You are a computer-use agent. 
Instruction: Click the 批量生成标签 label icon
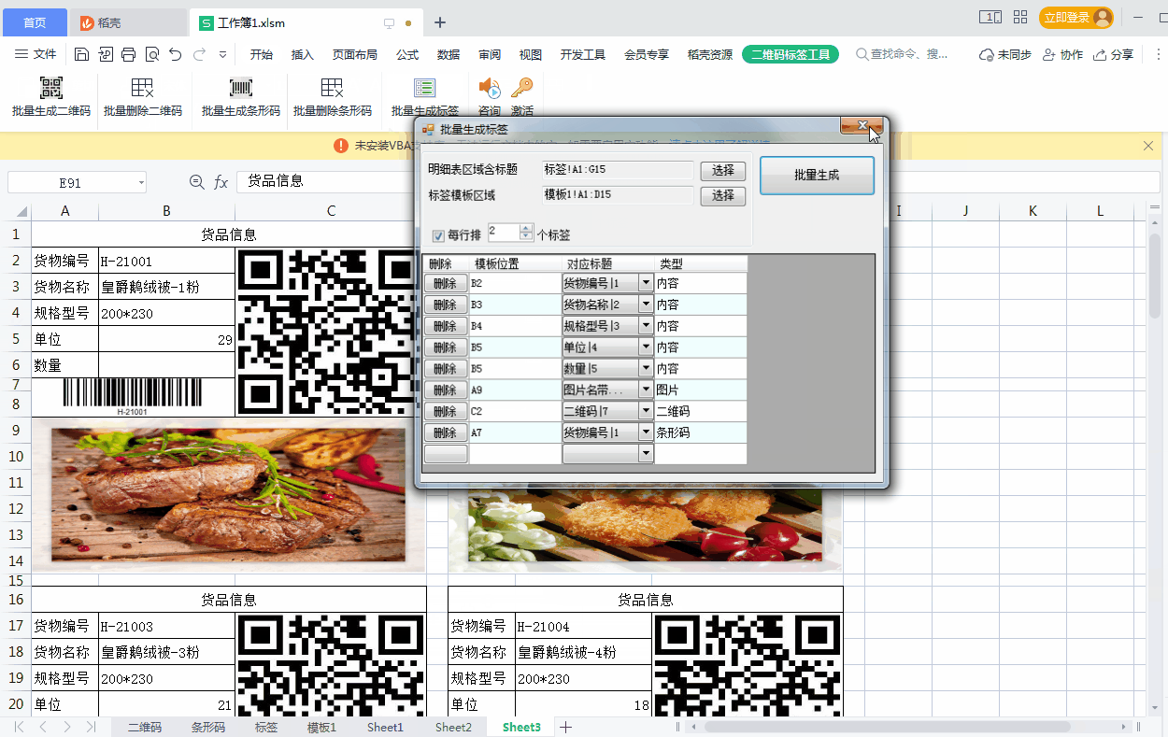[x=425, y=89]
